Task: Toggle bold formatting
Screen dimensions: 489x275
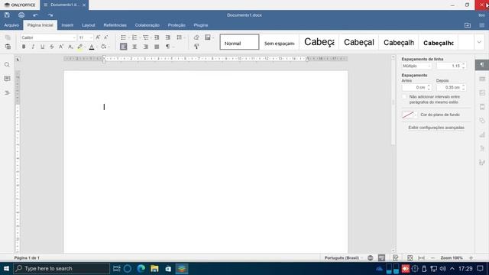Action: pos(24,47)
